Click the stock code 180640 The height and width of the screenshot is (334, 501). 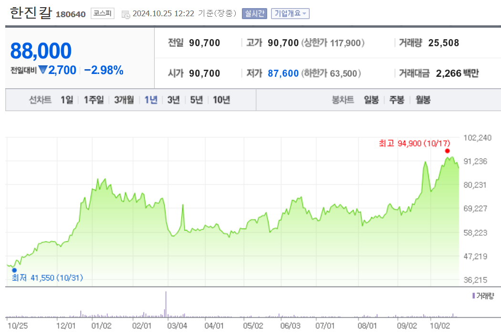(71, 14)
